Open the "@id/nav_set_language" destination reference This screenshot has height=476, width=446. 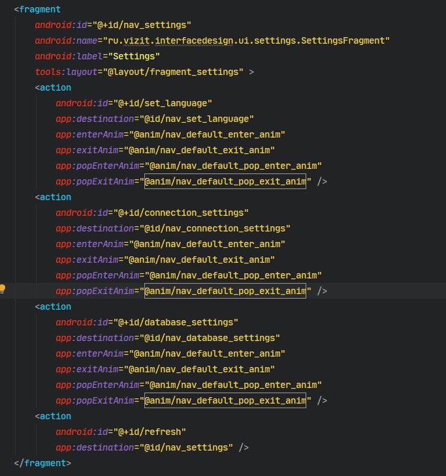click(197, 119)
